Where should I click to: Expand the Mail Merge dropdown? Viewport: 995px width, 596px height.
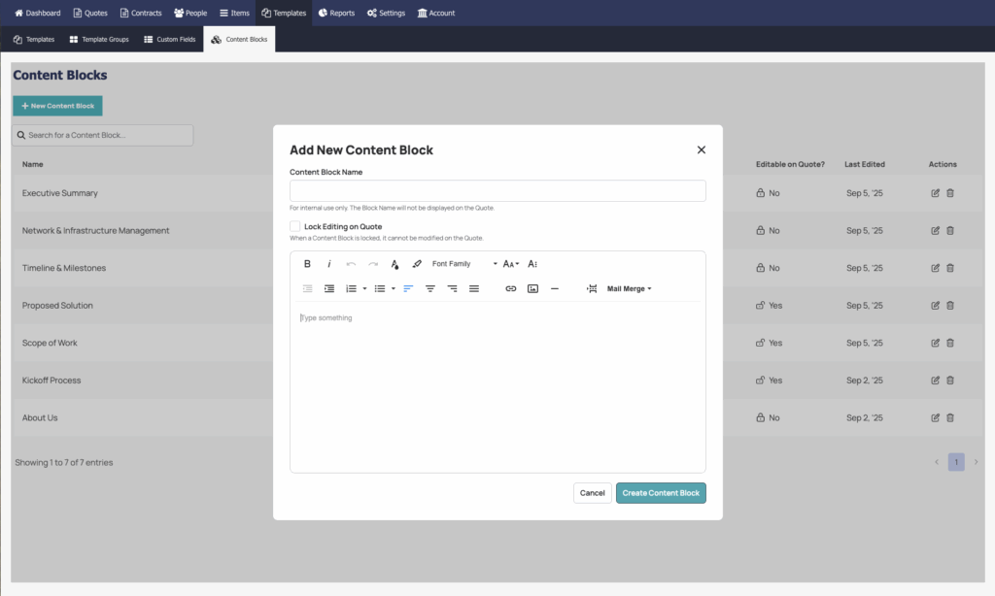point(629,289)
